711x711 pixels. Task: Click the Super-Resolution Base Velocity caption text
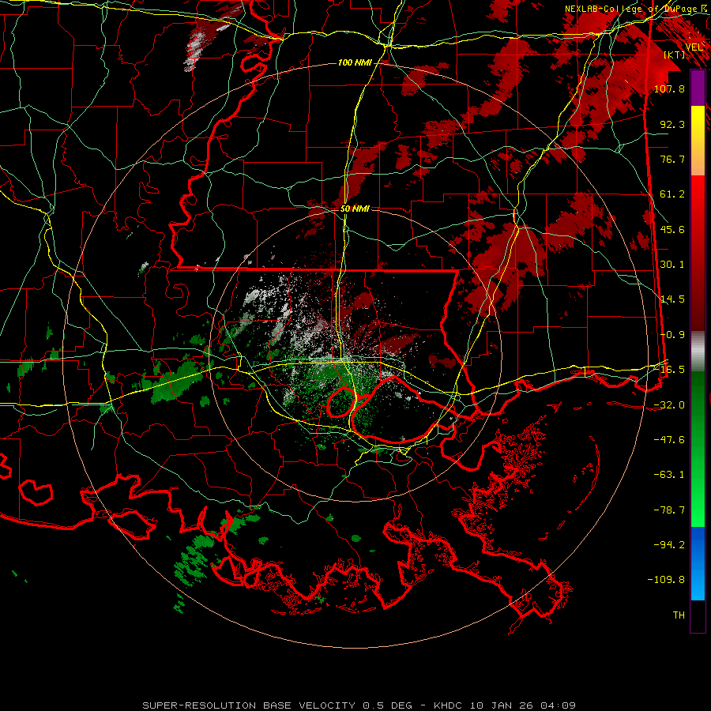click(359, 705)
